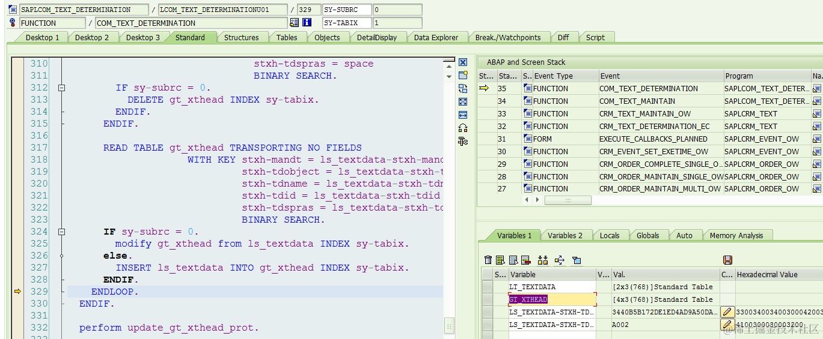Select the LT_TEXTDATA variable cell
823x339 pixels.
[x=552, y=287]
